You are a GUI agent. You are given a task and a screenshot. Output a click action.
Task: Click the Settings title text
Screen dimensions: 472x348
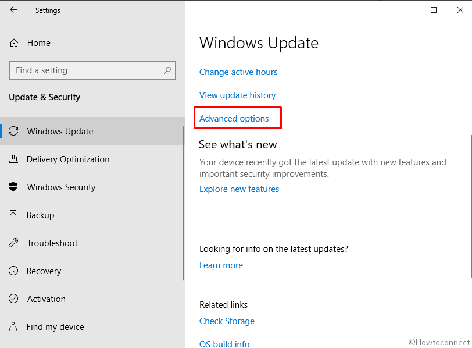tap(48, 10)
